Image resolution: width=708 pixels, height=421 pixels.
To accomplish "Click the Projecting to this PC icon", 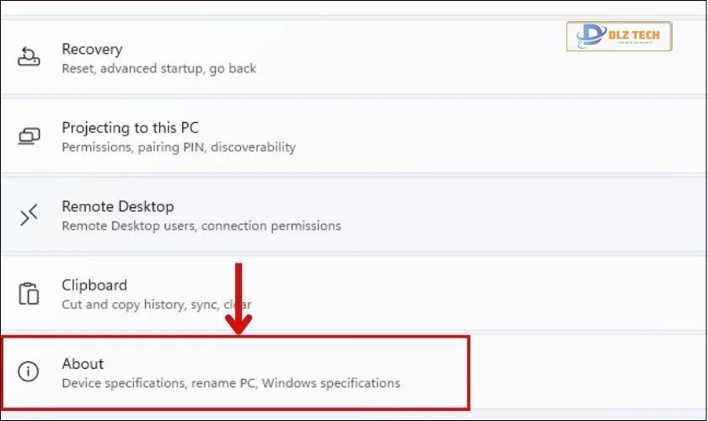I will click(x=29, y=136).
